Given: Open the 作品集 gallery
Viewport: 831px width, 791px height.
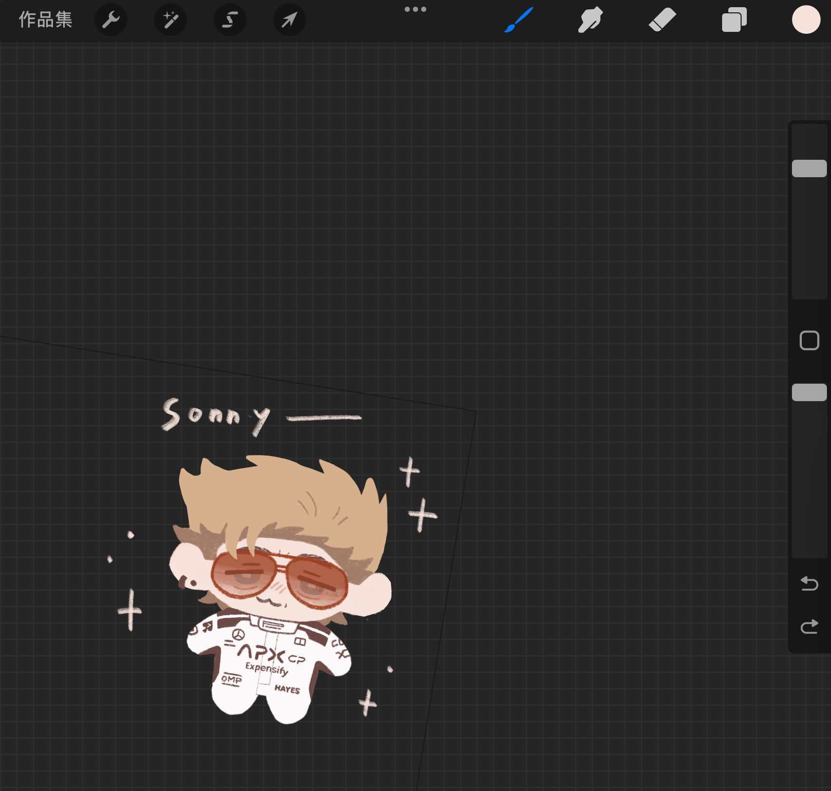Looking at the screenshot, I should [45, 20].
